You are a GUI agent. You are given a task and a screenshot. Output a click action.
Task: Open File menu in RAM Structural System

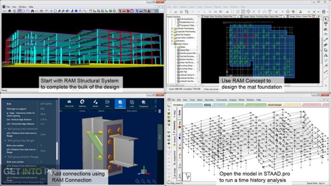click(x=8, y=7)
